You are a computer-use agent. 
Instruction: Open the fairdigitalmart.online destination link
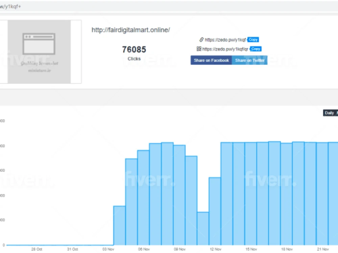pyautogui.click(x=130, y=30)
